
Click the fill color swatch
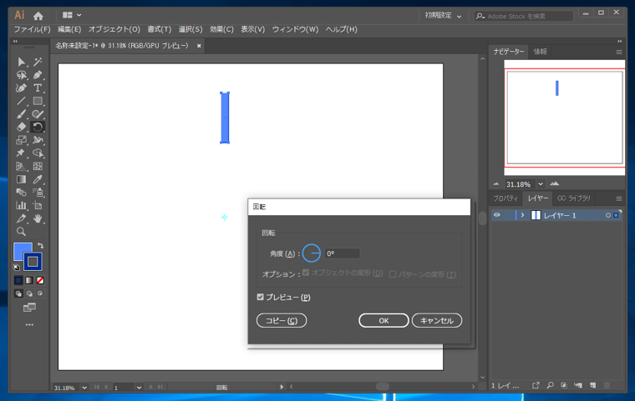[19, 248]
